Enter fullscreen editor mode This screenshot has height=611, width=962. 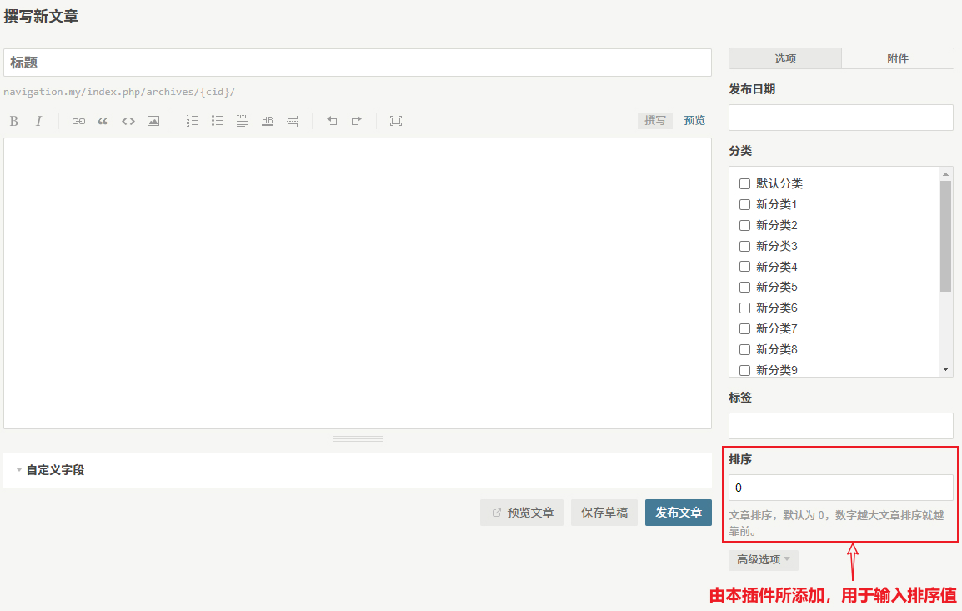[x=396, y=121]
